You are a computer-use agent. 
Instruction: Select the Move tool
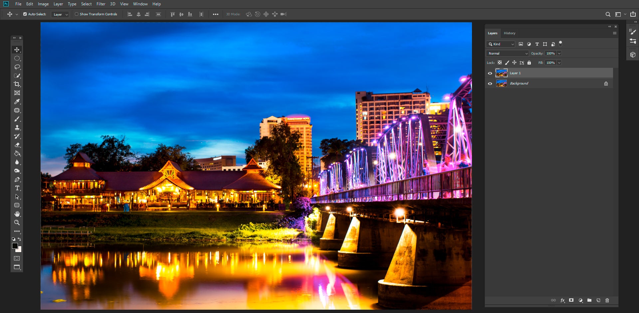17,49
